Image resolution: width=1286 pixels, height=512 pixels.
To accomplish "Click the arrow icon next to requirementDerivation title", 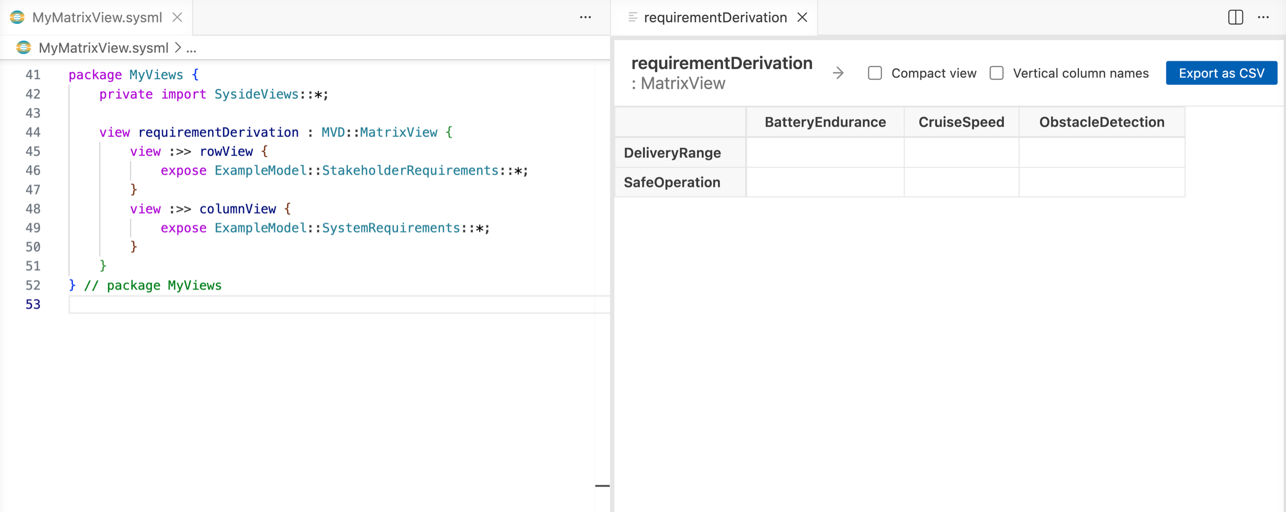I will 838,73.
